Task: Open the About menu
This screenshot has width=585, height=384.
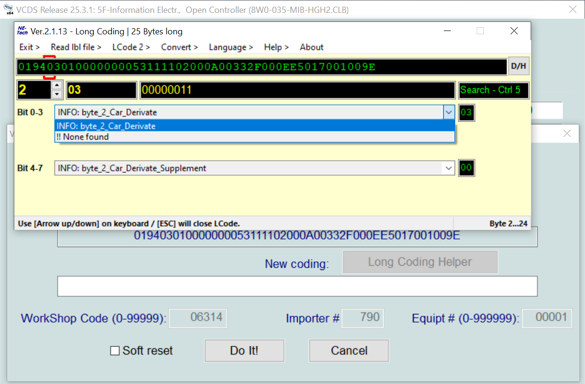Action: pyautogui.click(x=312, y=47)
